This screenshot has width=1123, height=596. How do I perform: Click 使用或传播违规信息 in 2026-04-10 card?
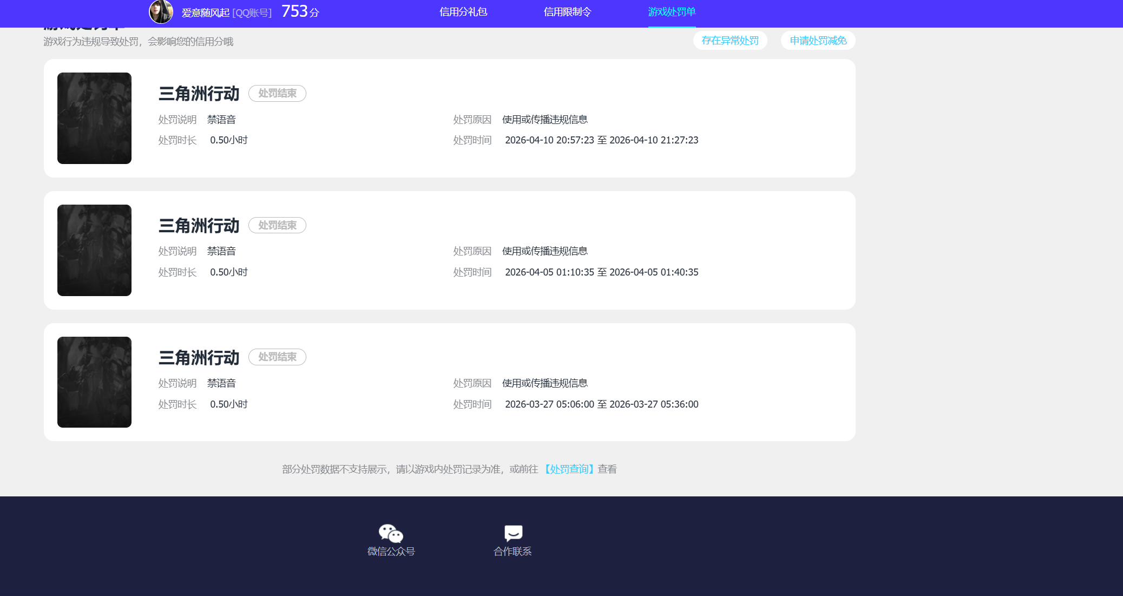[545, 120]
